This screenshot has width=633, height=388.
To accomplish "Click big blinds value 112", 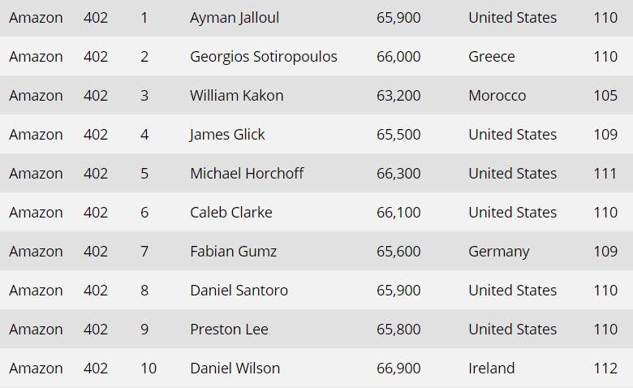I will (x=605, y=369).
